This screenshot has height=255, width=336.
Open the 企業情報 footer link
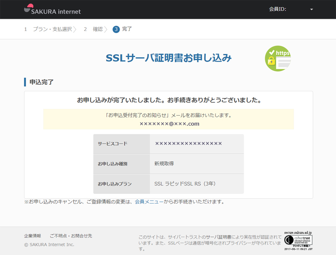tap(33, 236)
